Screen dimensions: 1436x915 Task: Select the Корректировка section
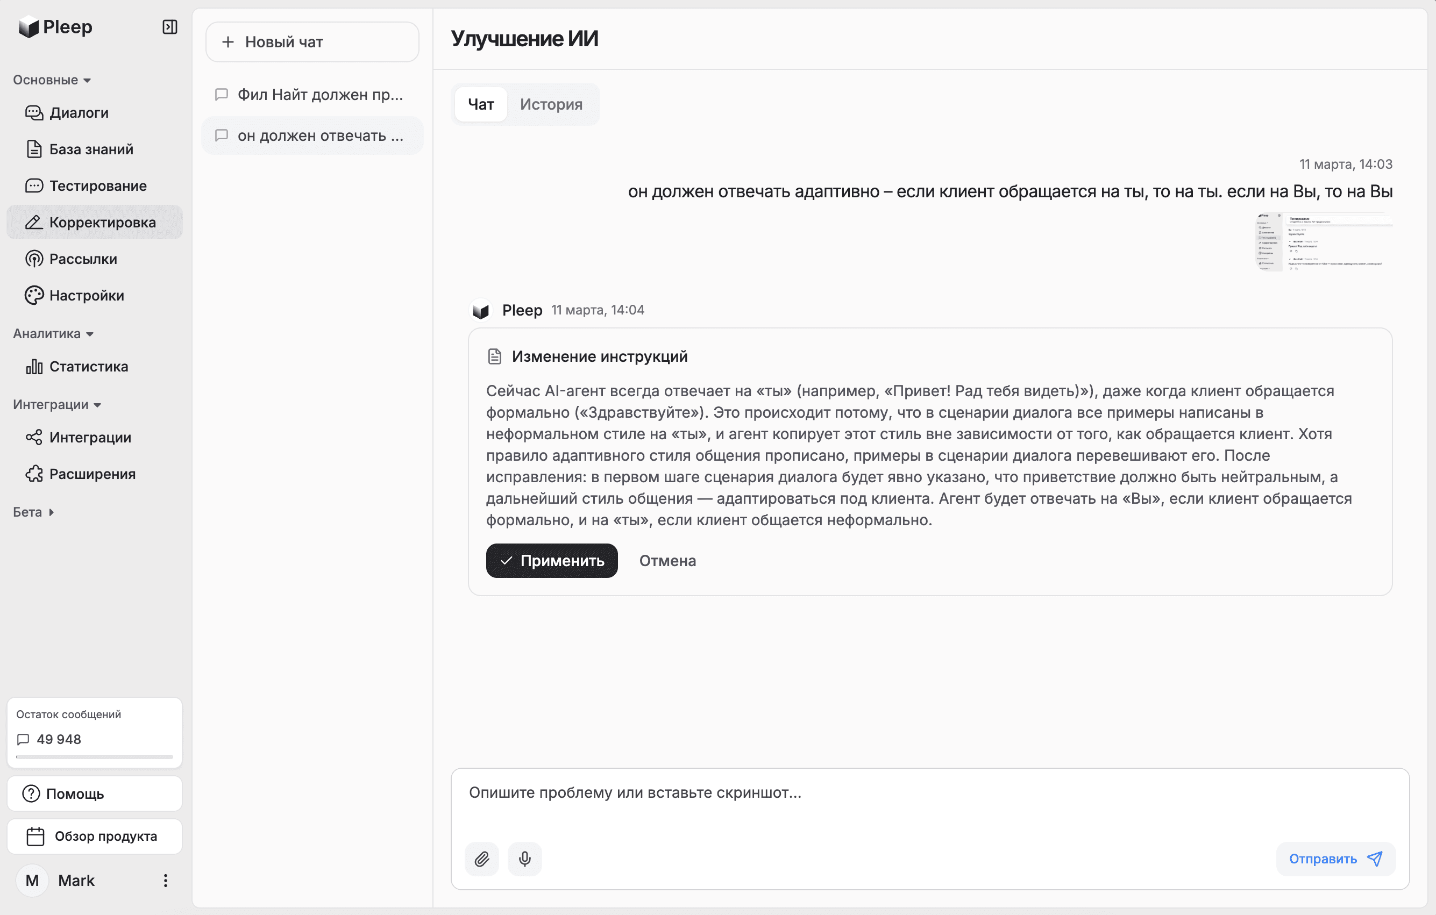[x=102, y=221]
